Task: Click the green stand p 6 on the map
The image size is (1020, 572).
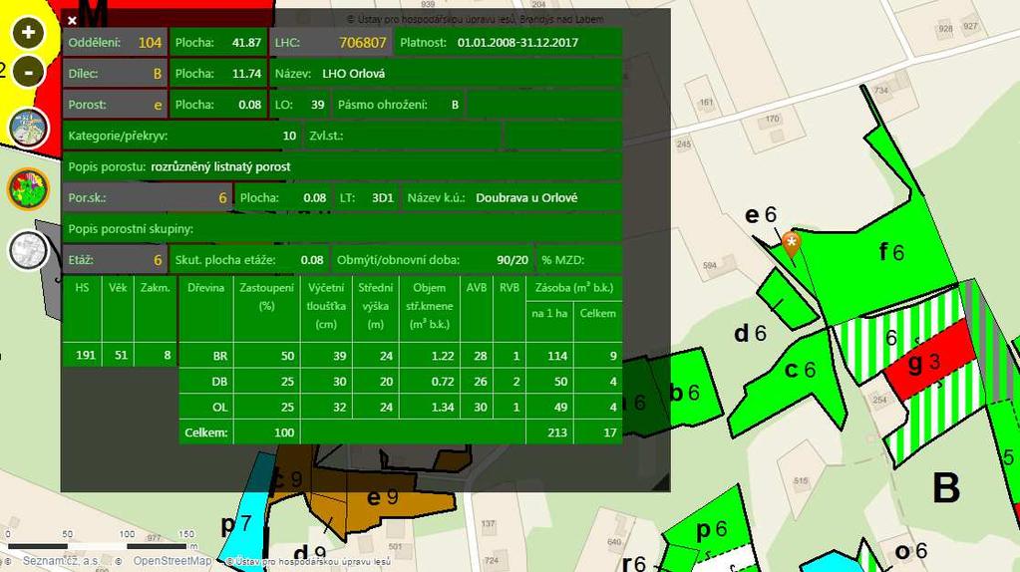Action: 712,530
